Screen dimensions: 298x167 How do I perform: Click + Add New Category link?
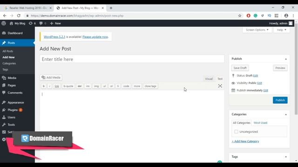tap(245, 141)
